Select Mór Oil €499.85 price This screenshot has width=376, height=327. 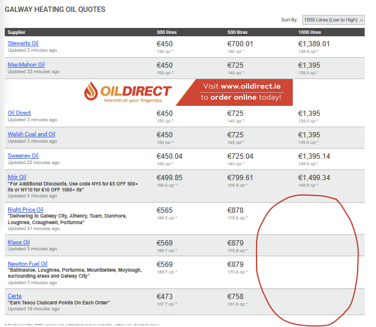tap(169, 178)
